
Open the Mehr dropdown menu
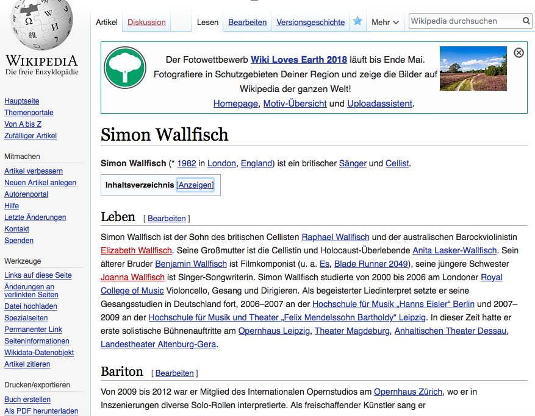click(385, 22)
